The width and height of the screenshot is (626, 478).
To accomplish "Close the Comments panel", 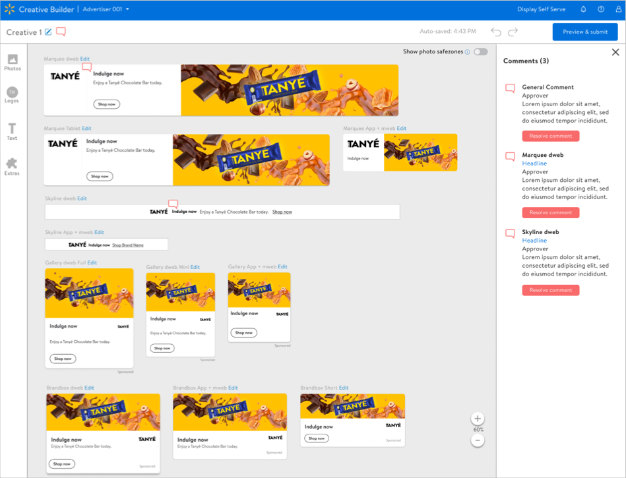I will pyautogui.click(x=615, y=52).
